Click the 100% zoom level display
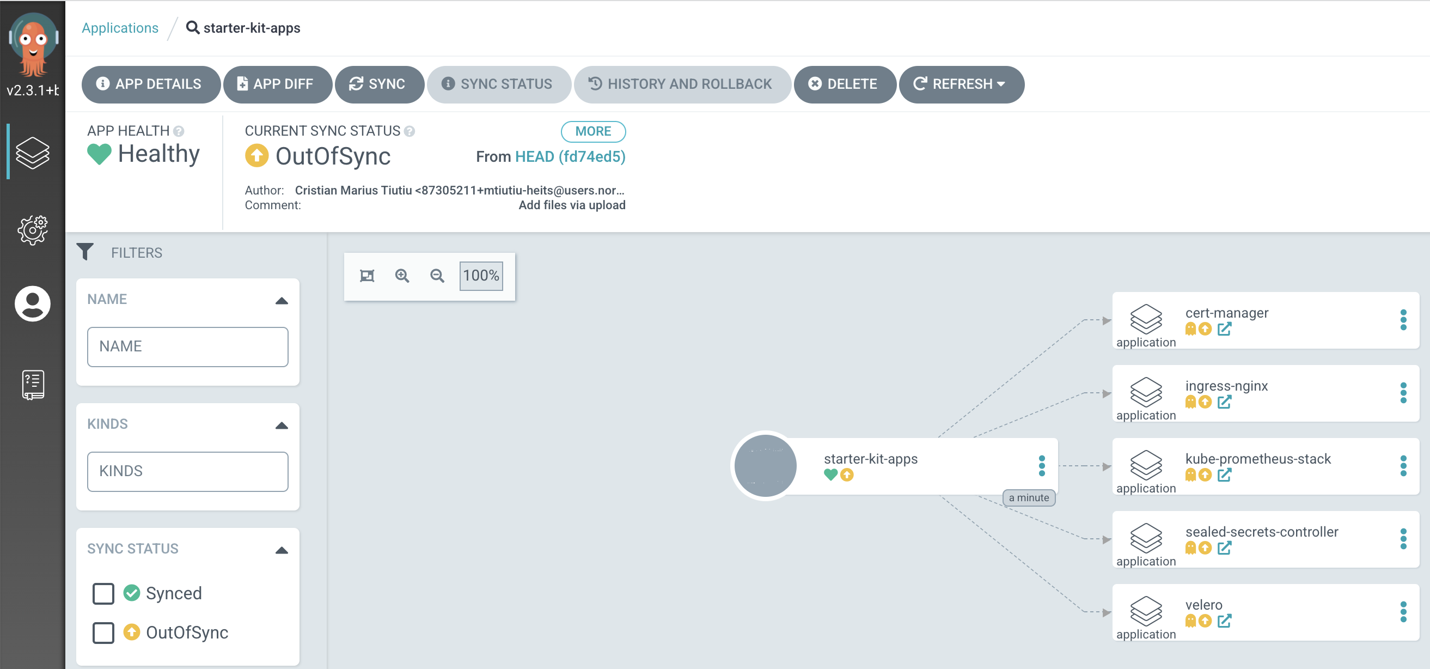The width and height of the screenshot is (1430, 669). (x=481, y=274)
